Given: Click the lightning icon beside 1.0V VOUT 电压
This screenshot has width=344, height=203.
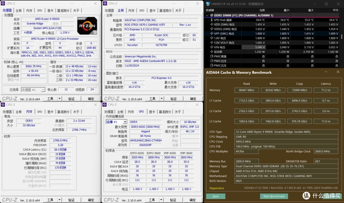Looking at the screenshot, I should point(212,43).
